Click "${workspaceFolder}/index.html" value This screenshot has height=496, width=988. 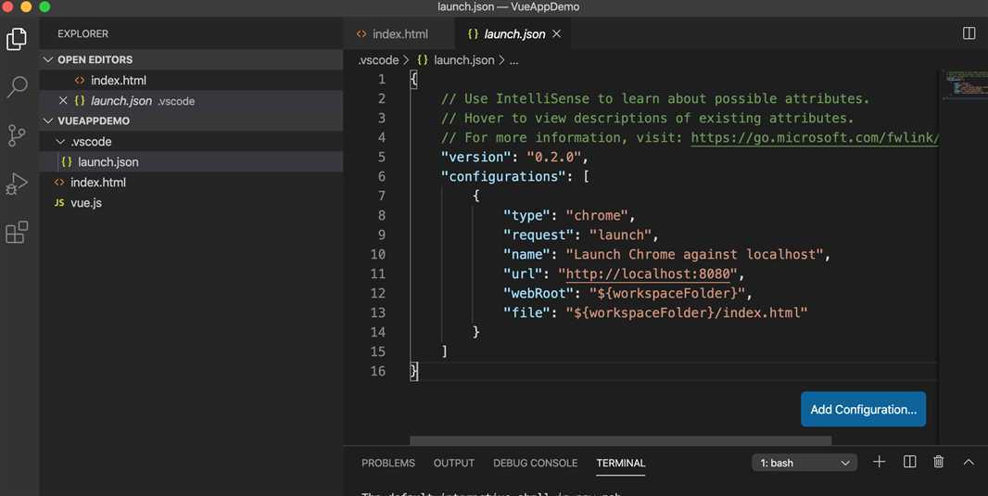(x=686, y=312)
